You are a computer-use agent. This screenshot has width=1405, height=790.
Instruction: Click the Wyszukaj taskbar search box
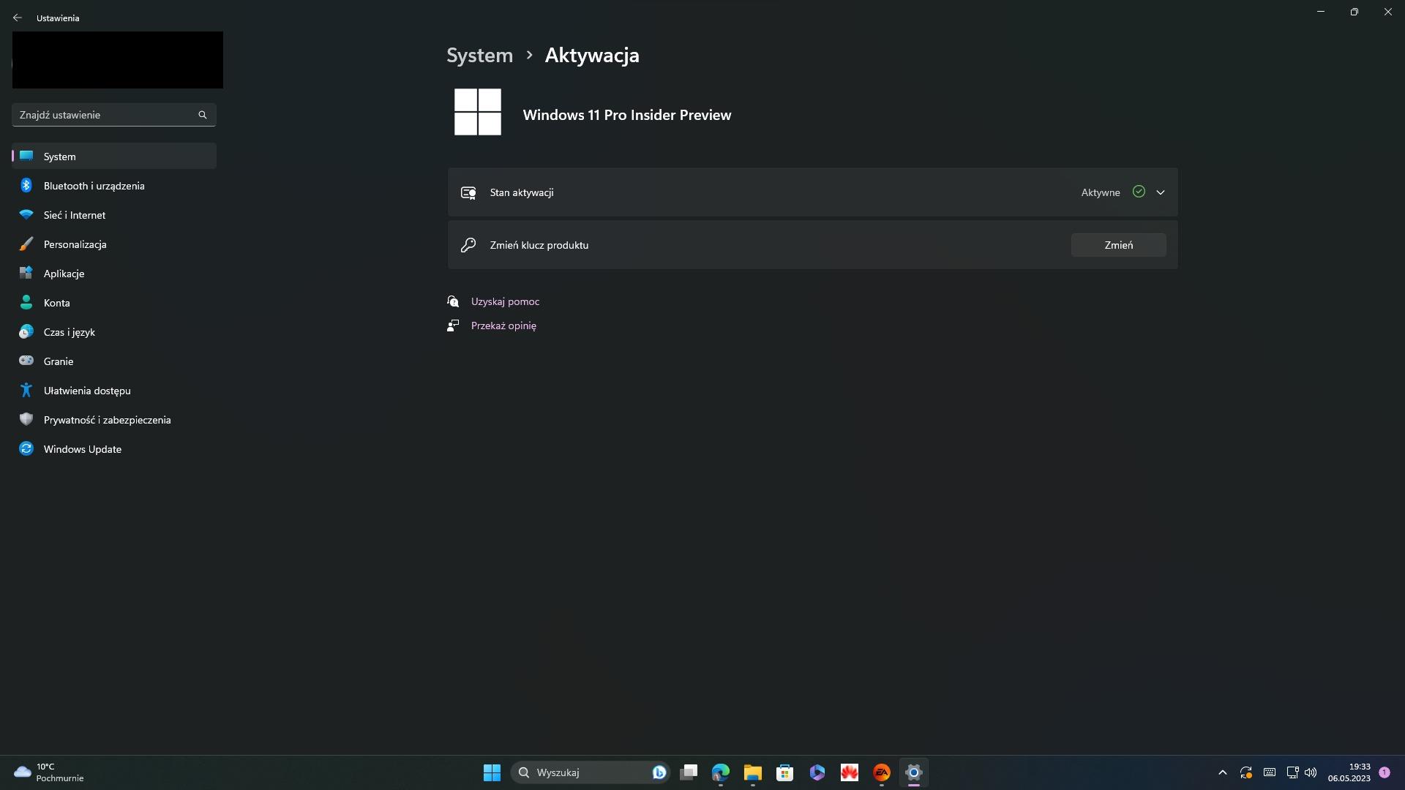(590, 772)
